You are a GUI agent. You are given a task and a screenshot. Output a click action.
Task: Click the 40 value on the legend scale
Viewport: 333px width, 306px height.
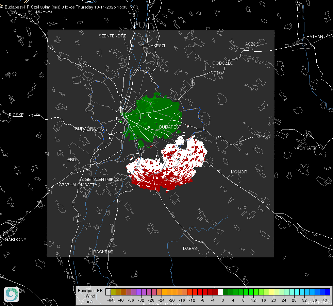pyautogui.click(x=324, y=300)
